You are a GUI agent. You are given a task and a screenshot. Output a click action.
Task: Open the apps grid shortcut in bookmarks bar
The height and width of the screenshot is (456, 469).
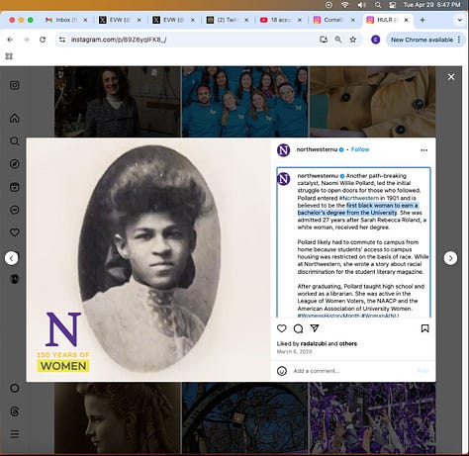[9, 56]
